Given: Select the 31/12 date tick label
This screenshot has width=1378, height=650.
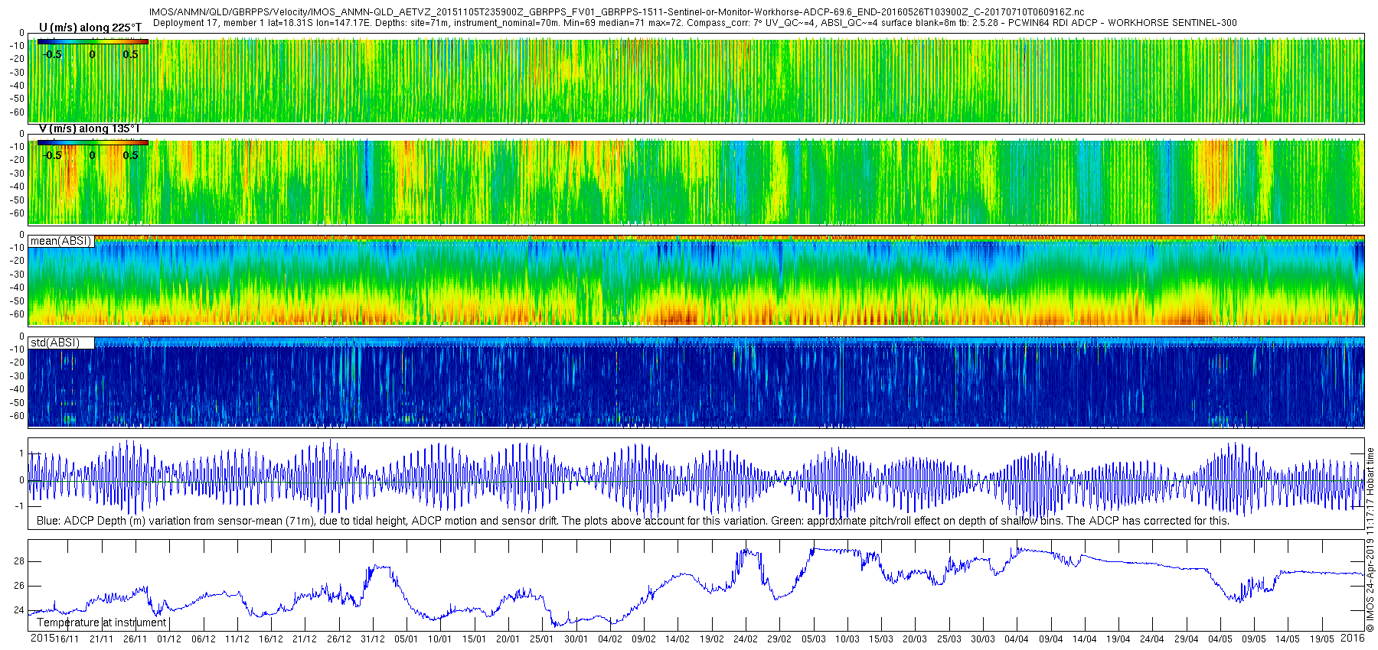Looking at the screenshot, I should (x=373, y=639).
